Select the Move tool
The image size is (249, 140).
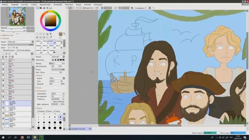click(x=37, y=37)
